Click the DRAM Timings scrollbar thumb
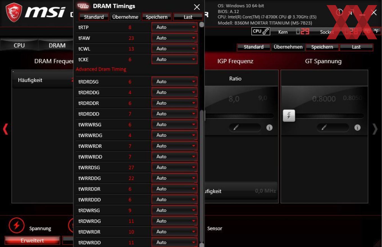Image resolution: width=382 pixels, height=247 pixels. click(201, 176)
